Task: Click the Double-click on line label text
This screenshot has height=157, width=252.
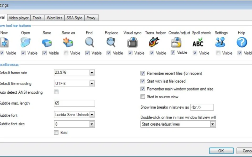Action: tap(178, 117)
